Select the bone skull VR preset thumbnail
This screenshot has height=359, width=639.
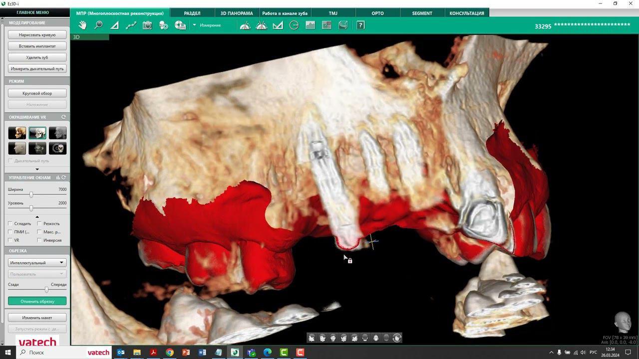[x=17, y=133]
